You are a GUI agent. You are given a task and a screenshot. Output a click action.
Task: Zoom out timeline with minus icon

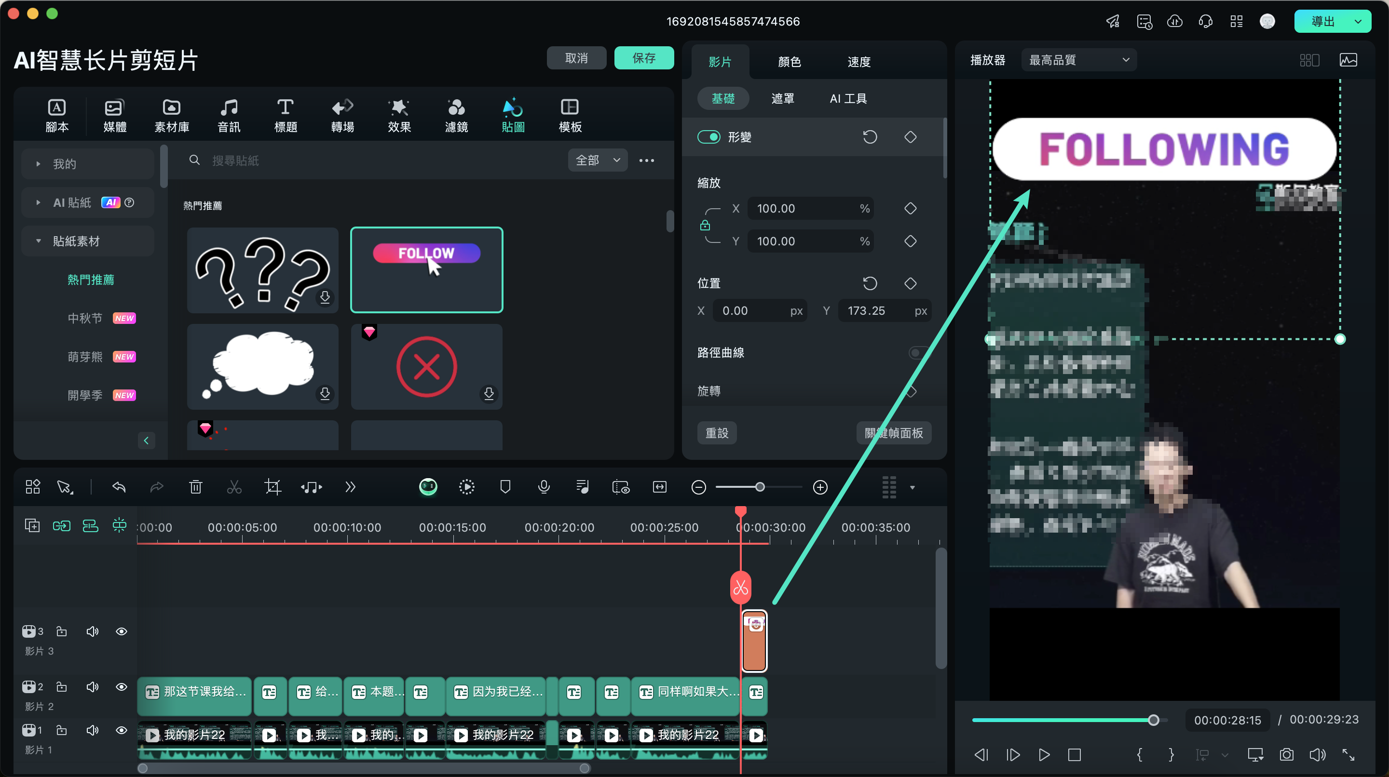point(699,487)
